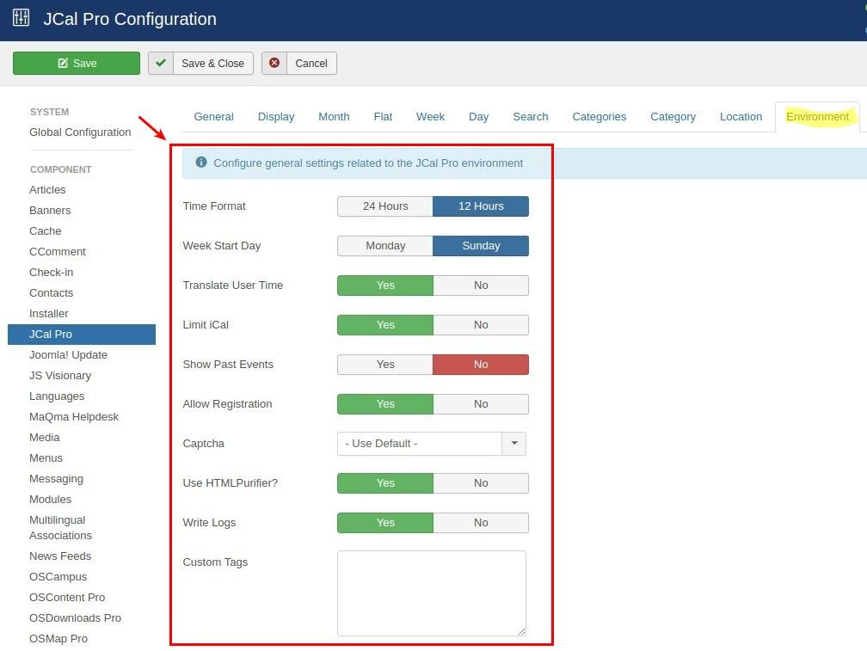This screenshot has height=651, width=867.
Task: Click the green Save button
Action: point(77,63)
